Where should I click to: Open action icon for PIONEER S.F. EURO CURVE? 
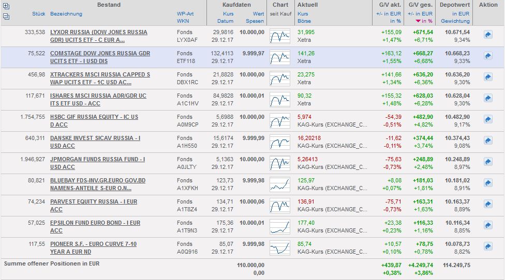coord(488,246)
